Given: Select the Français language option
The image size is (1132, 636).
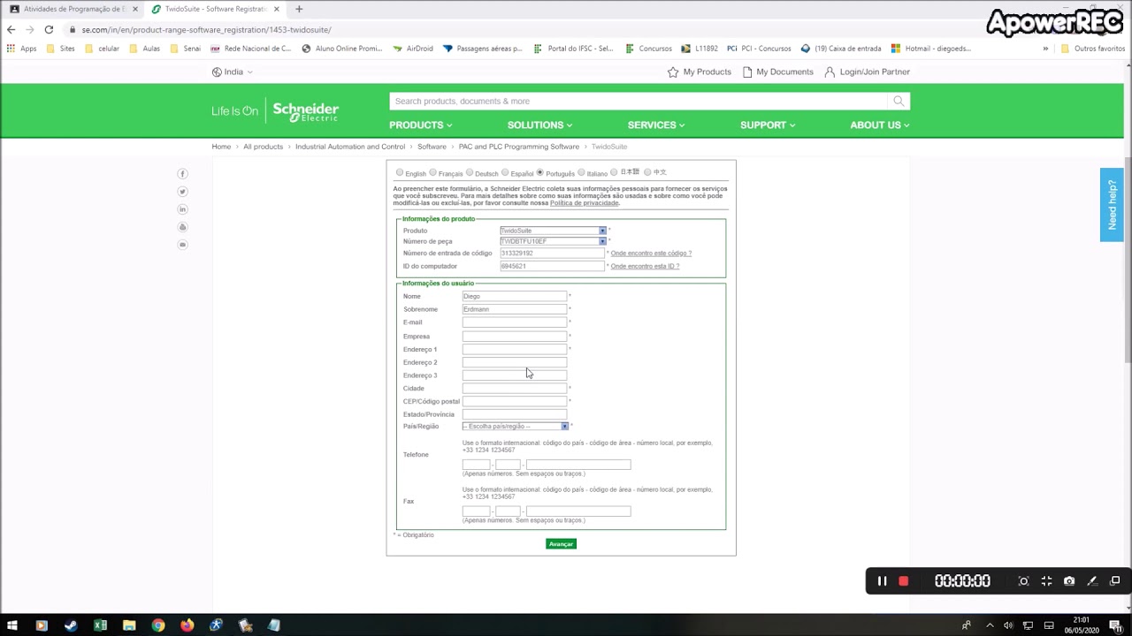Looking at the screenshot, I should (x=432, y=173).
